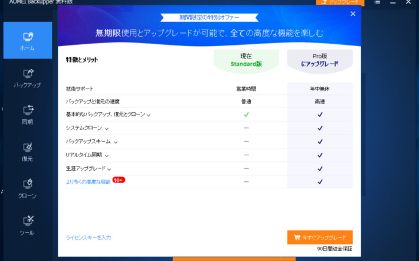419x261 pixels.
Task: Expand the システムクローン feature row
Action: tap(107, 128)
